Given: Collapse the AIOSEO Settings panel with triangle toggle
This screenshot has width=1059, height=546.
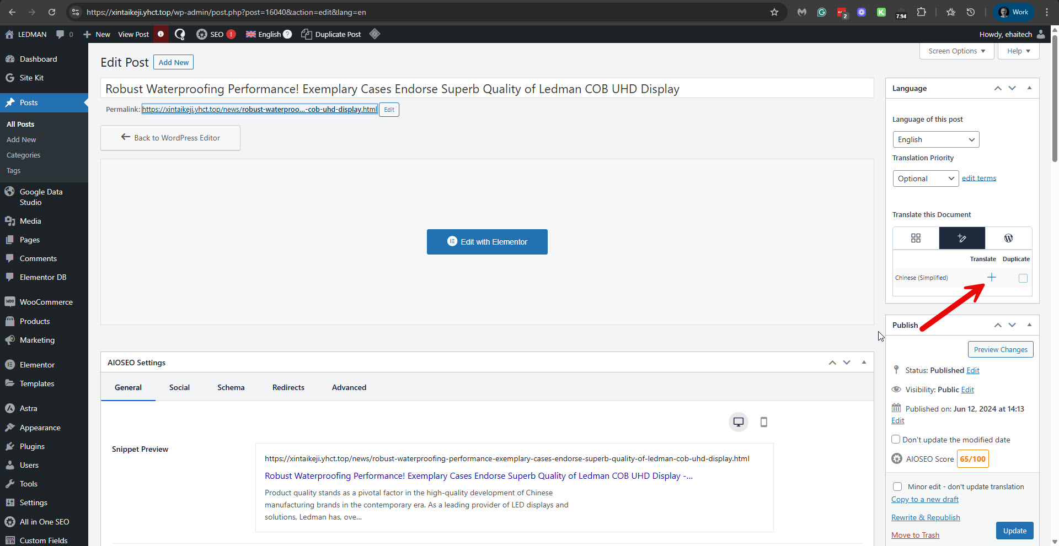Looking at the screenshot, I should (x=864, y=363).
